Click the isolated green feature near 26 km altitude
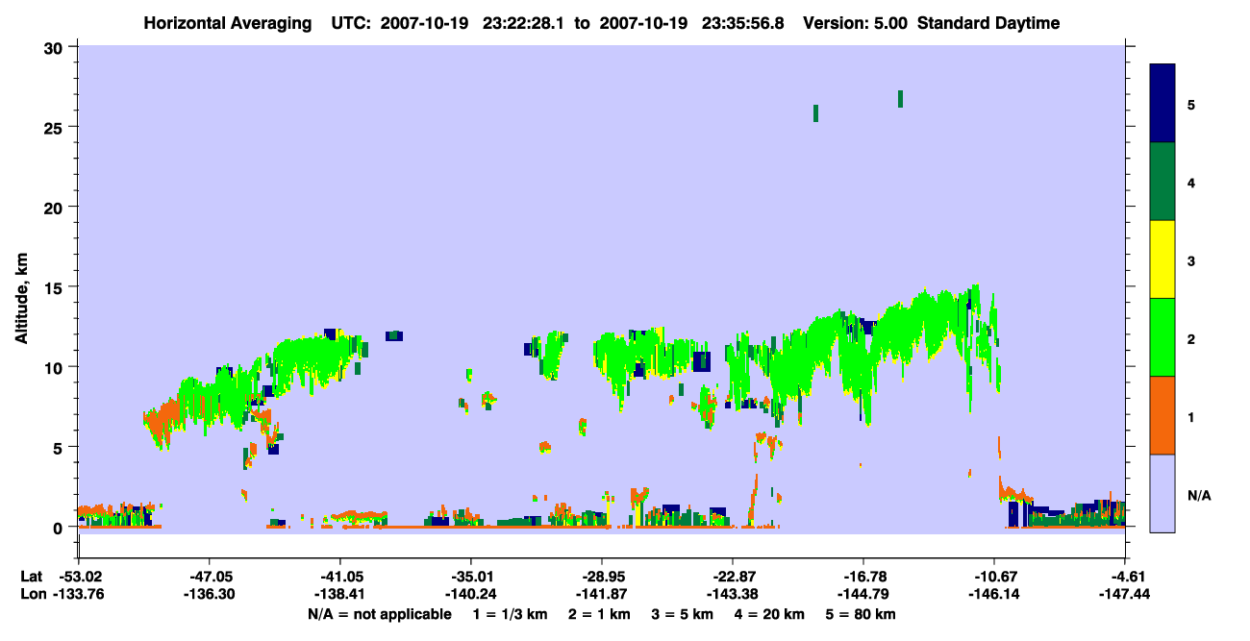The image size is (1250, 641). [x=815, y=113]
